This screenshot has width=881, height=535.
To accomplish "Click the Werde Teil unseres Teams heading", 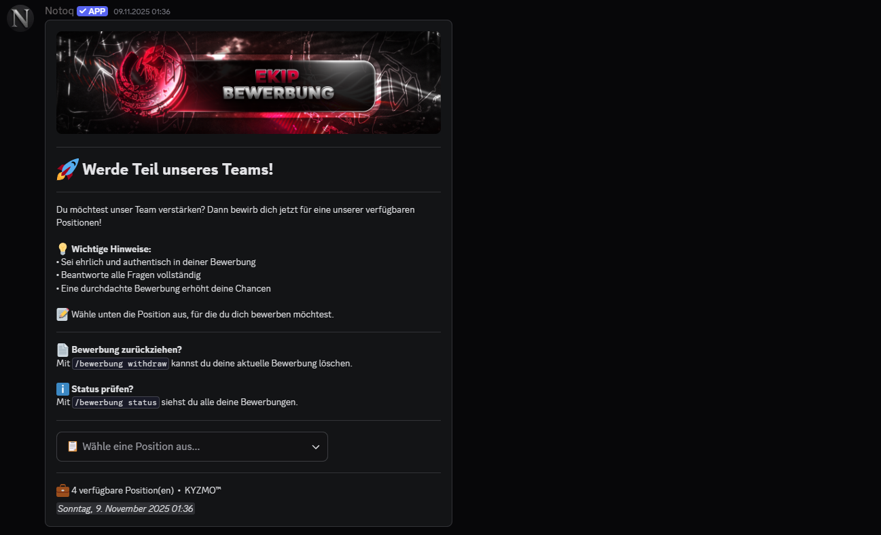I will [x=178, y=169].
